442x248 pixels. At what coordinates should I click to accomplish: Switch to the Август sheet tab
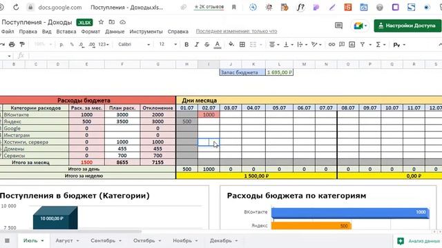click(x=67, y=240)
